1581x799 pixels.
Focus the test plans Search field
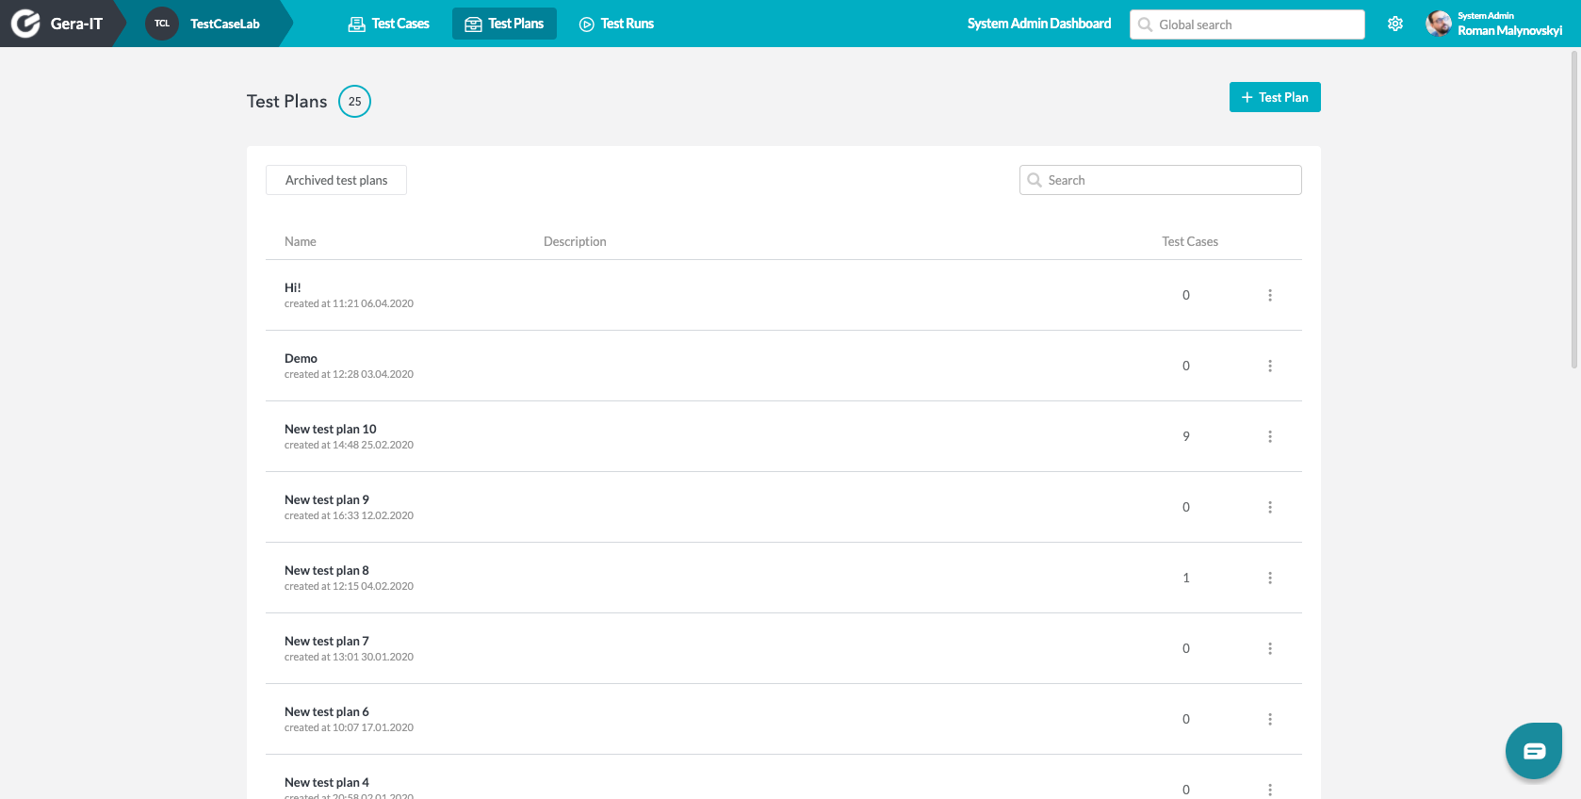tap(1161, 180)
